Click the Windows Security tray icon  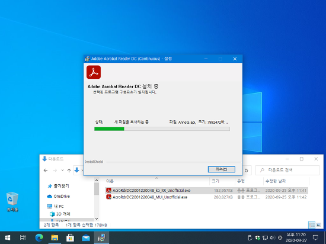(258, 237)
